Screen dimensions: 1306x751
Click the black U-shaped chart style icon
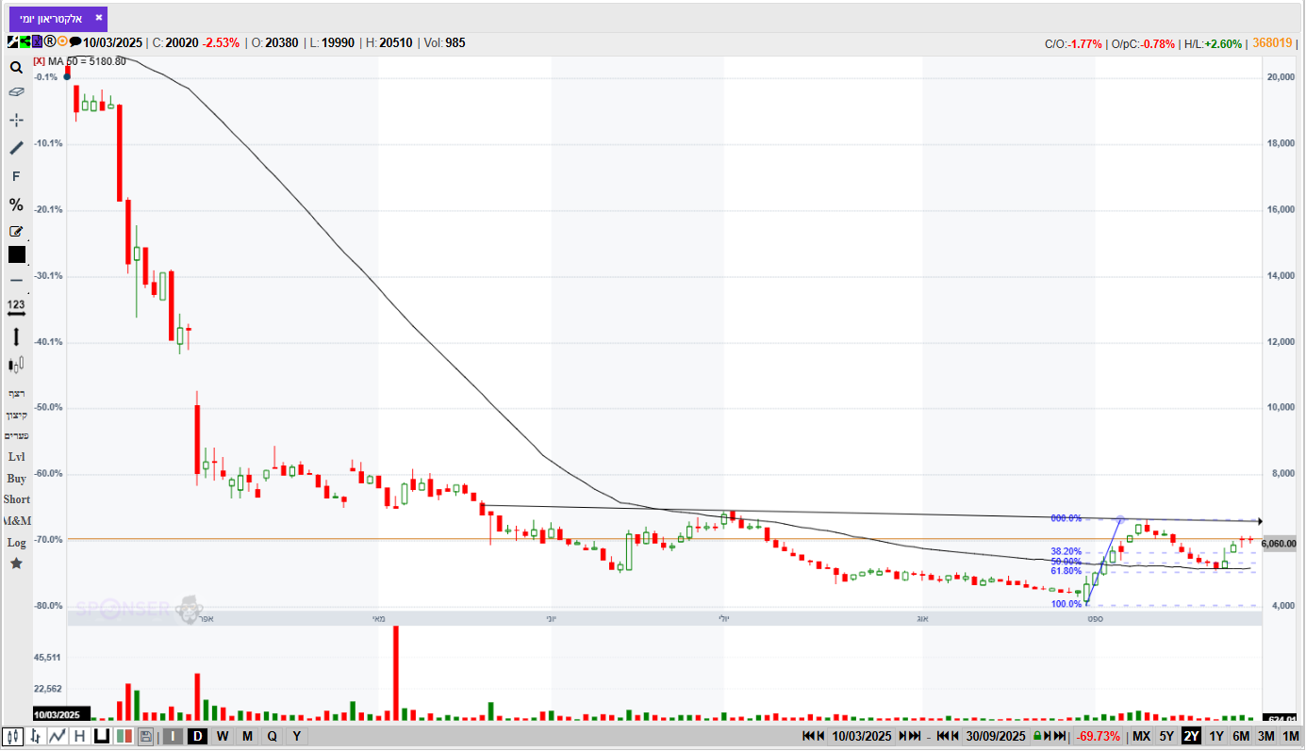click(x=101, y=736)
